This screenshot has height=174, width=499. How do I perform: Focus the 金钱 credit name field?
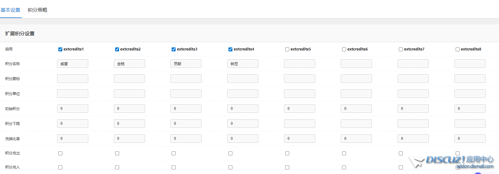[129, 64]
